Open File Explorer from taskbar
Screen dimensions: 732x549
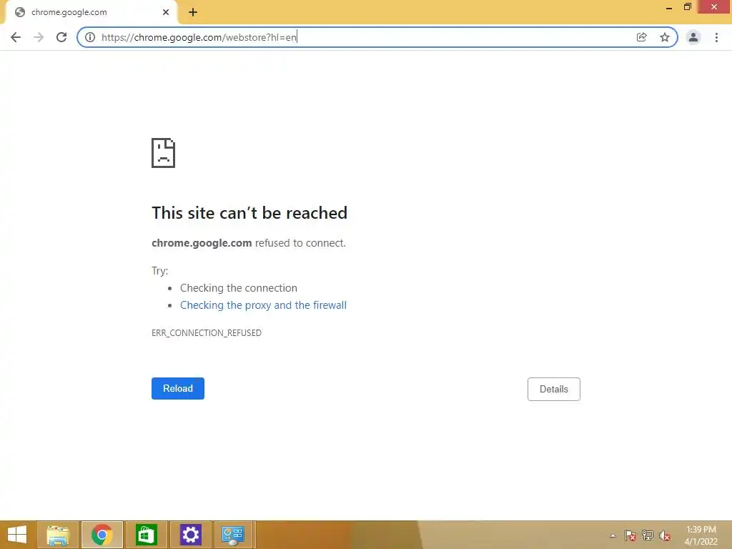(58, 535)
